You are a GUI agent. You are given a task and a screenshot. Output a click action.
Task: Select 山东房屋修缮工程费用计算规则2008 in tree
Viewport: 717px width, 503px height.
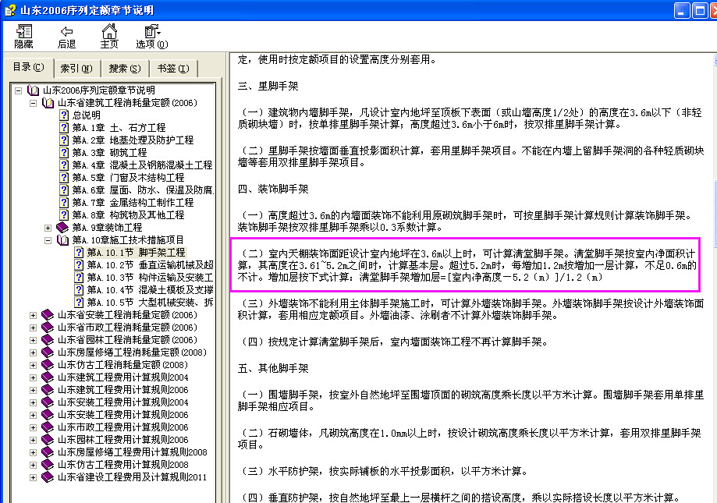[132, 452]
